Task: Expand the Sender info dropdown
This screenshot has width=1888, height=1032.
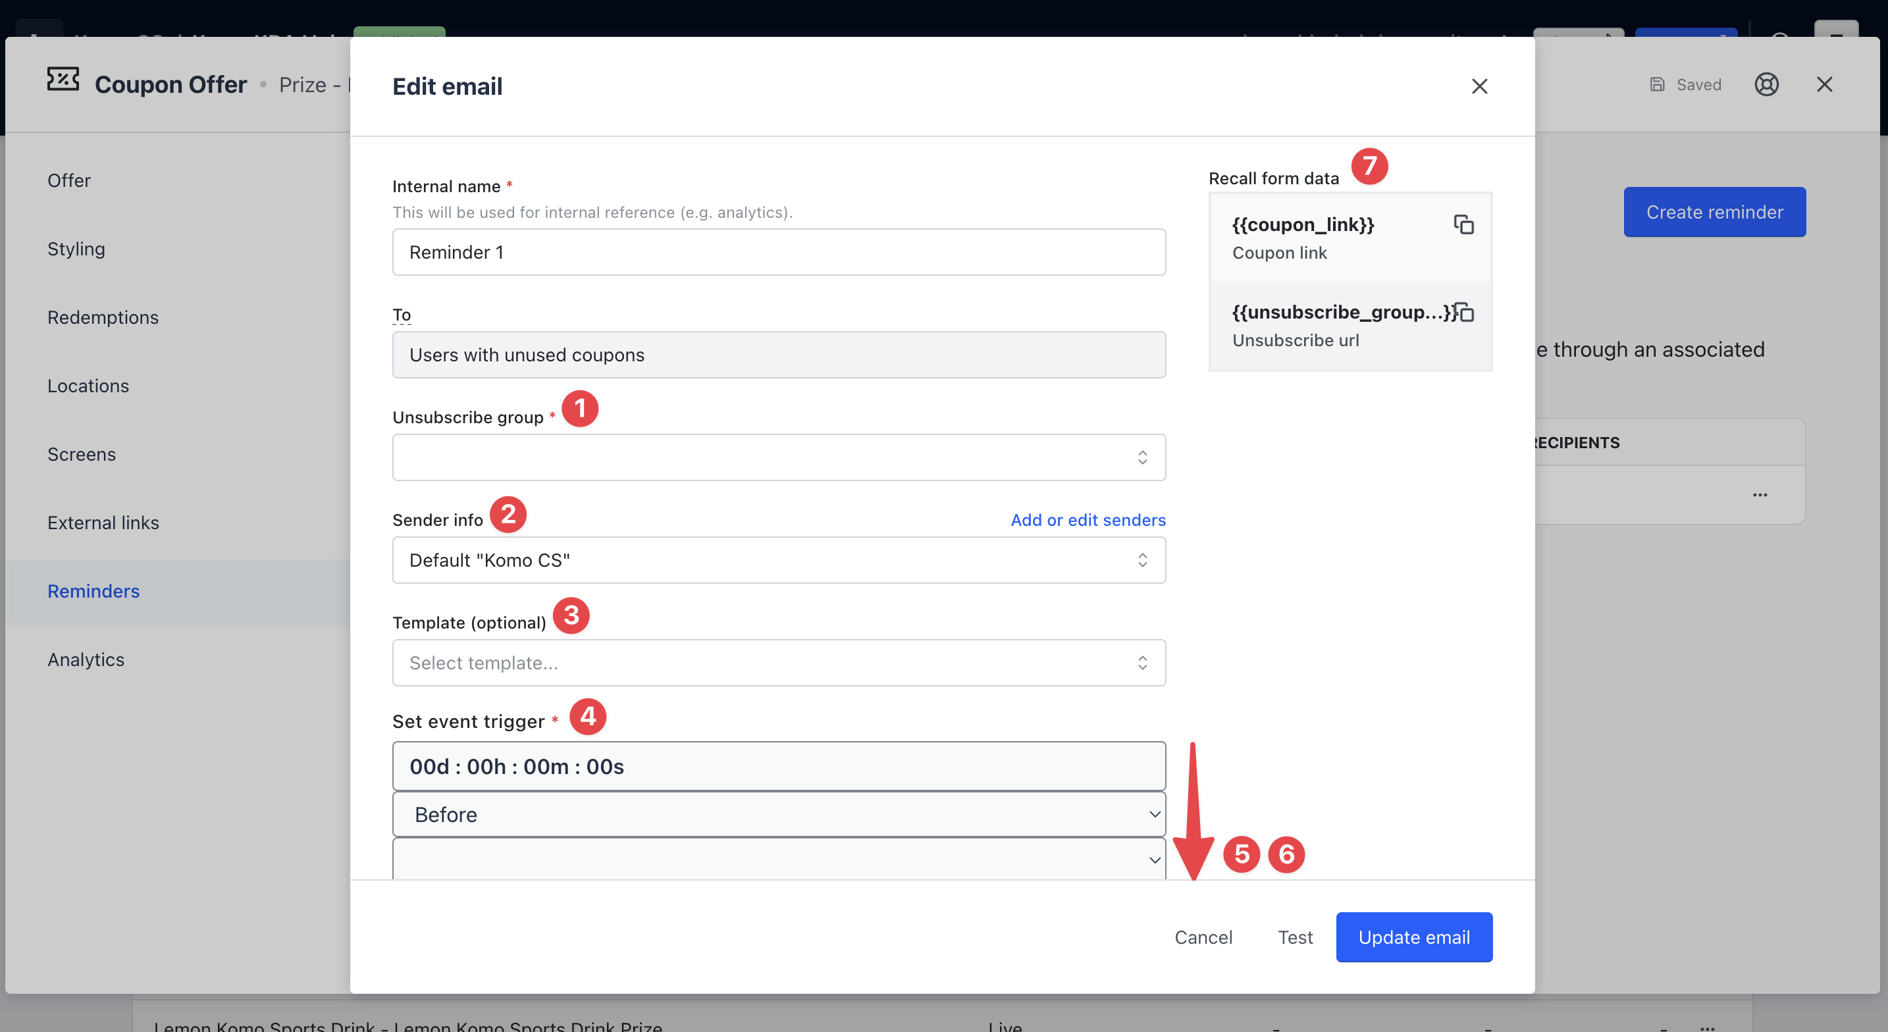Action: pos(778,560)
